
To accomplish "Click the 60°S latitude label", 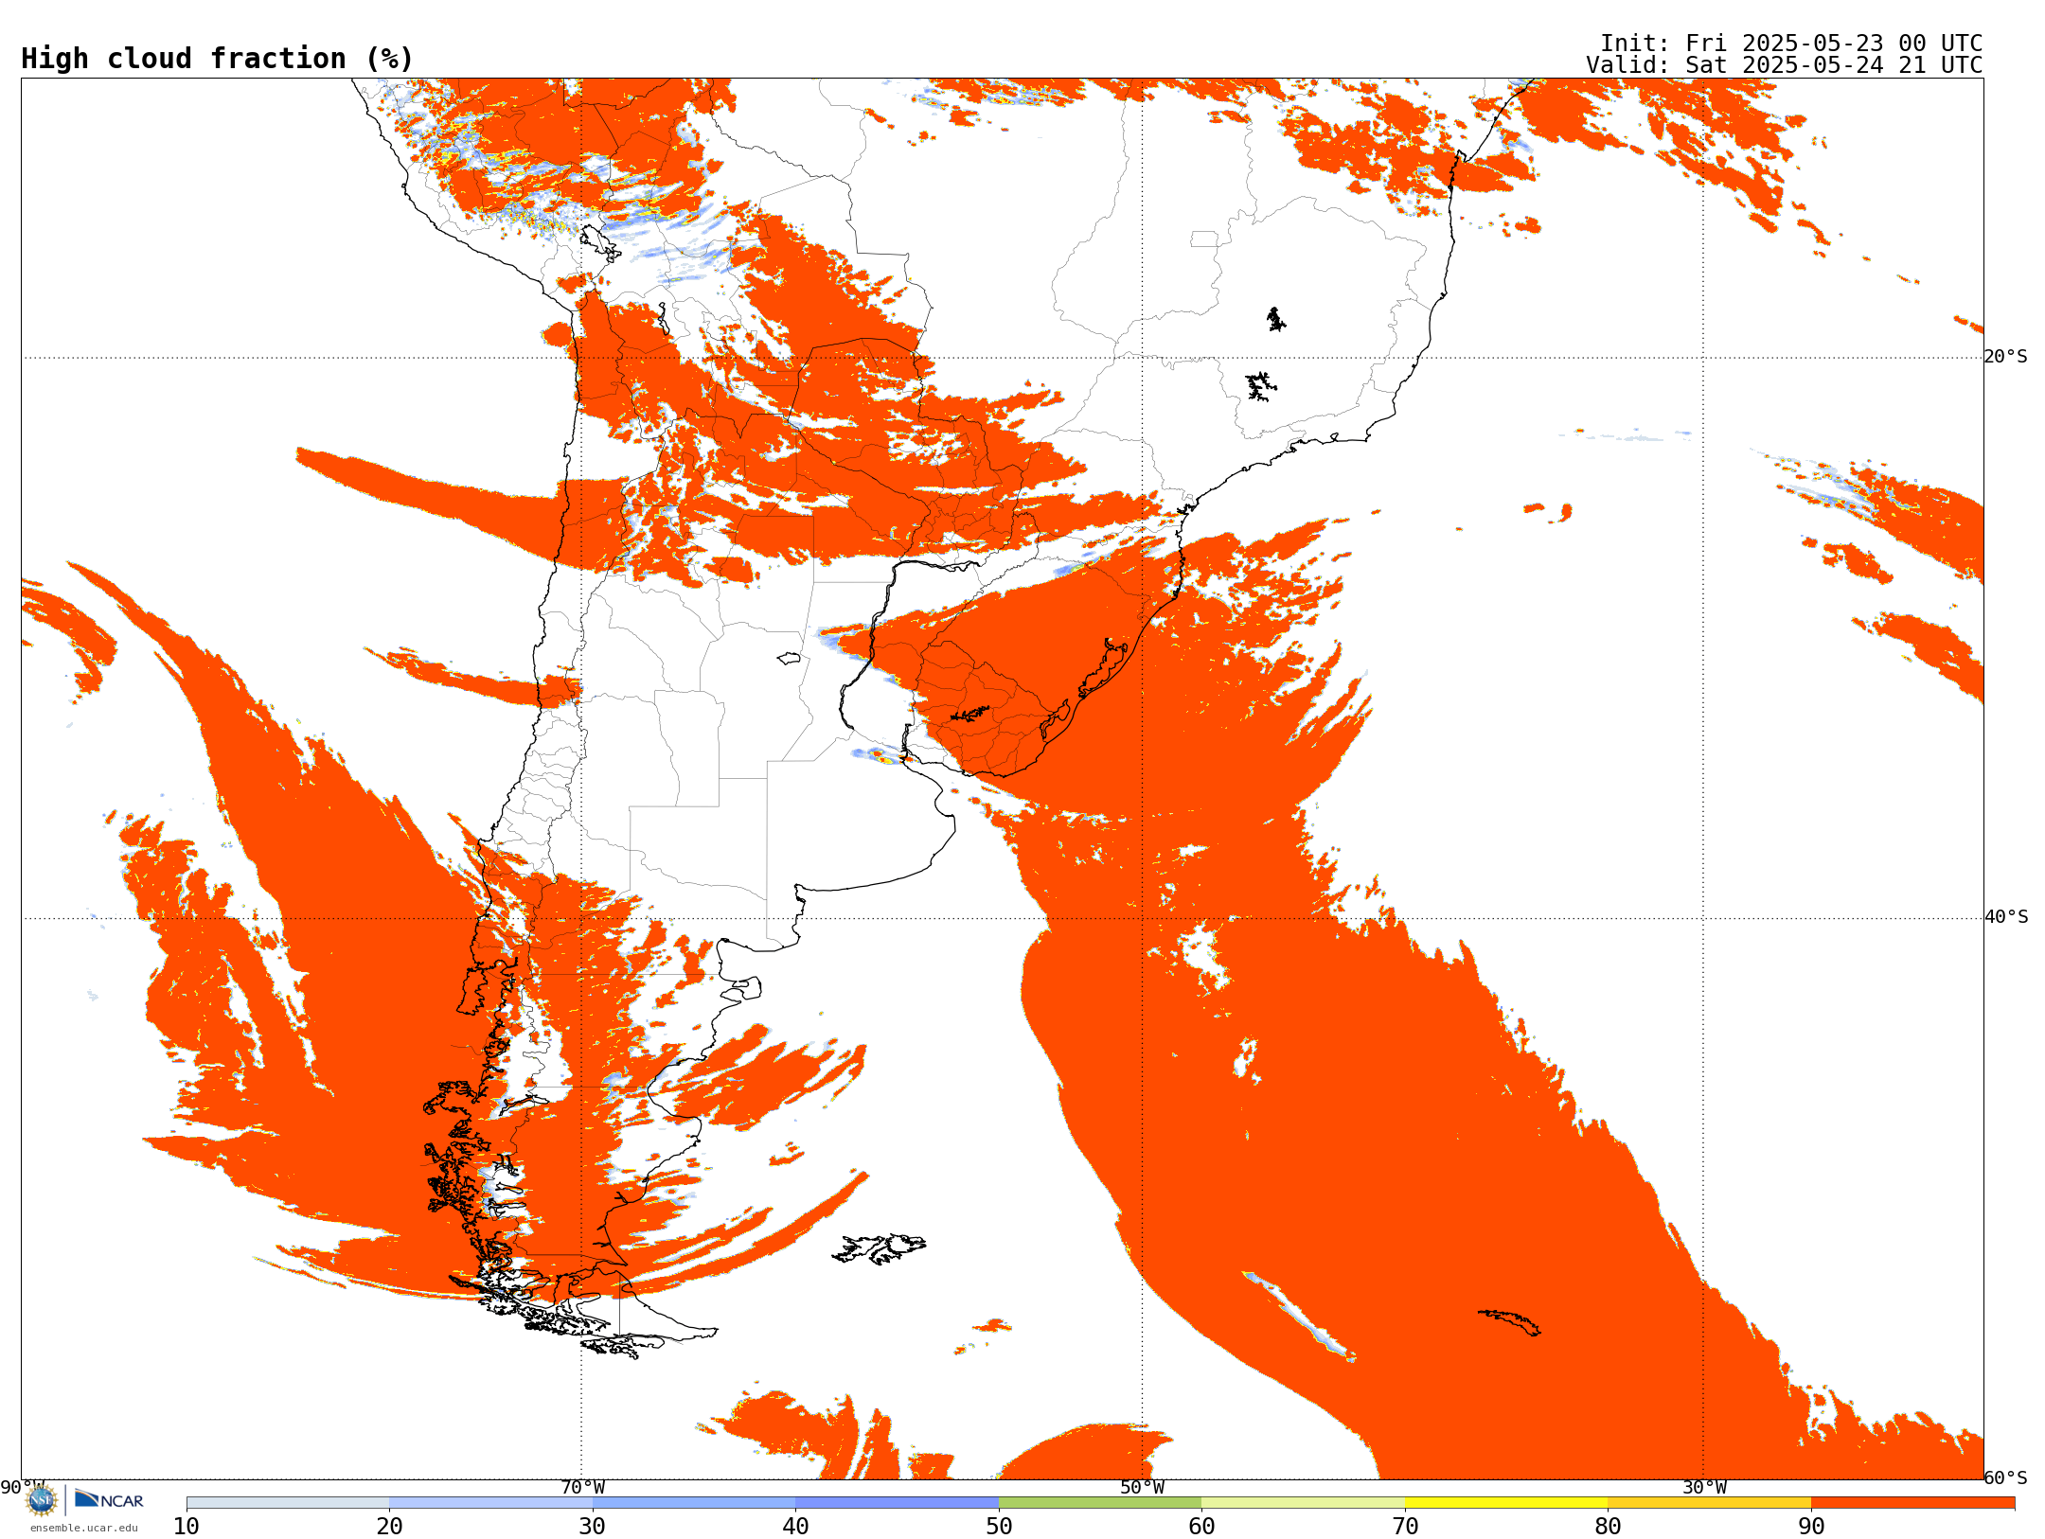I will pos(2006,1477).
